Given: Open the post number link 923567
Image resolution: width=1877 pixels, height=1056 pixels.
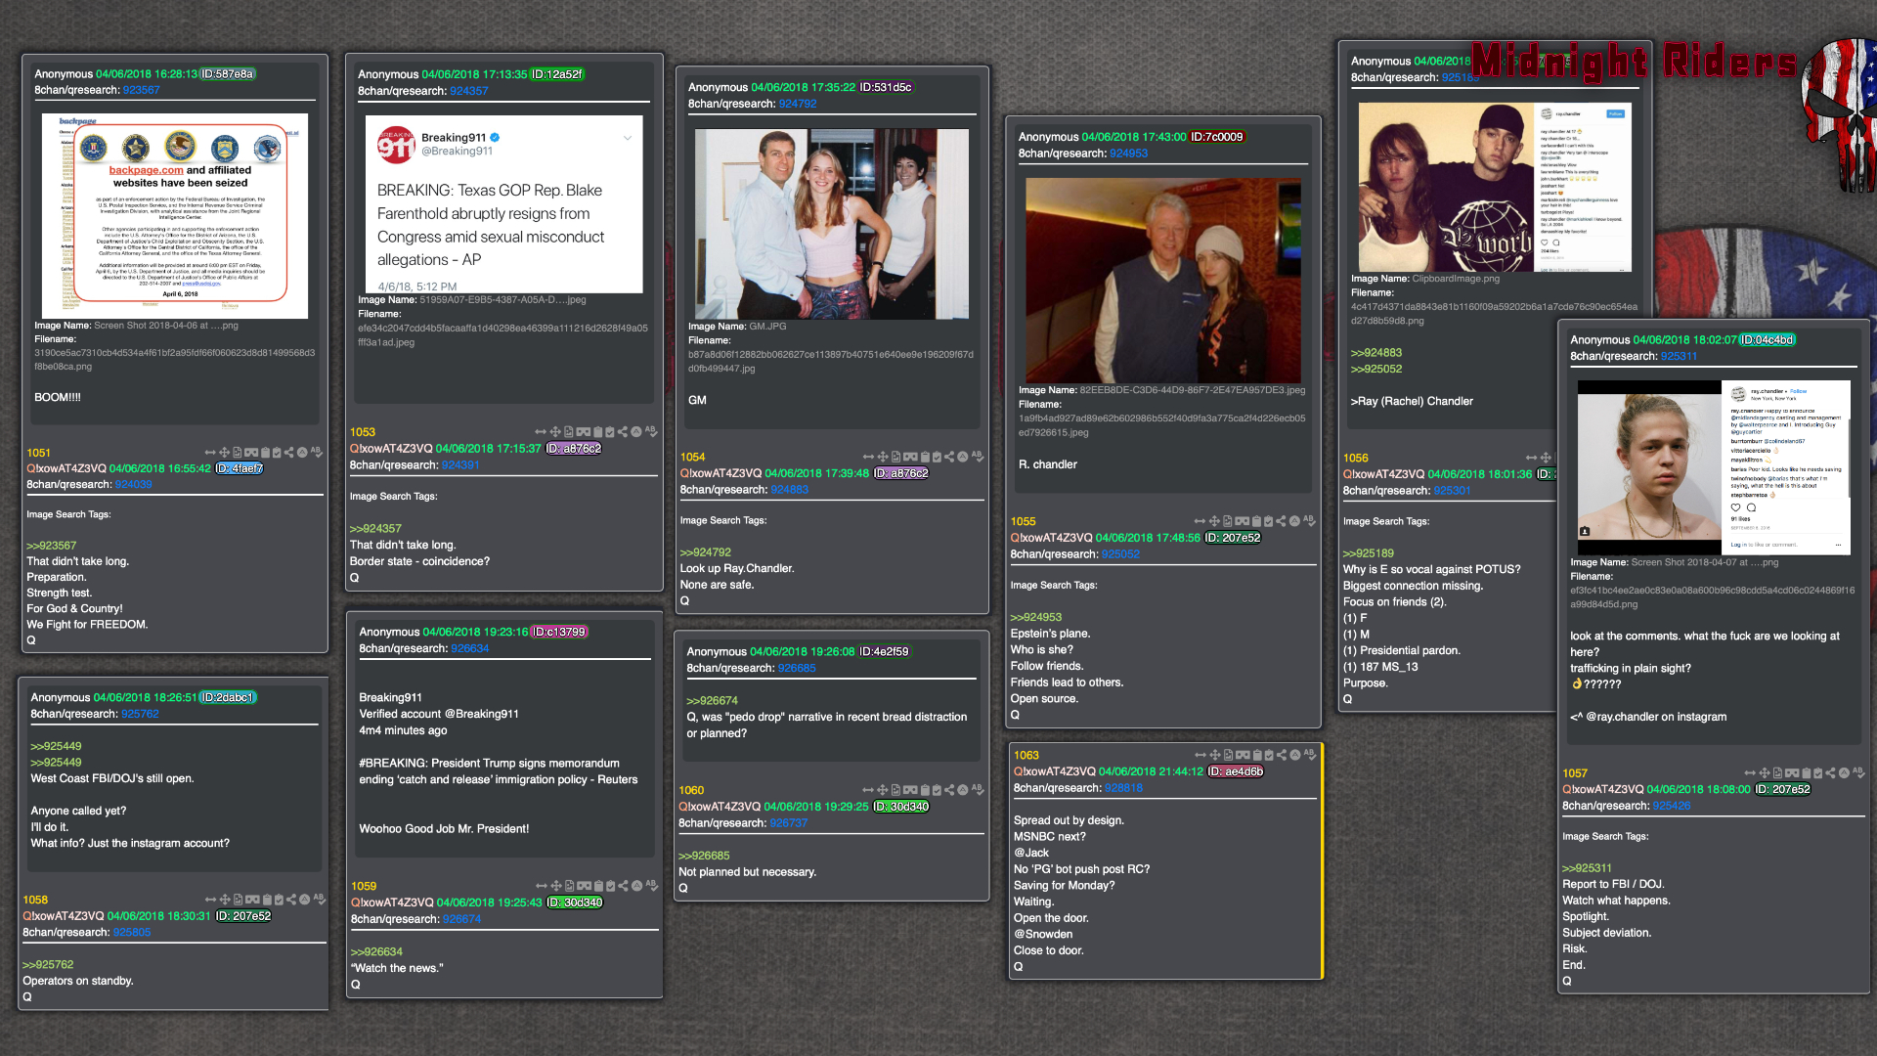Looking at the screenshot, I should tap(141, 90).
